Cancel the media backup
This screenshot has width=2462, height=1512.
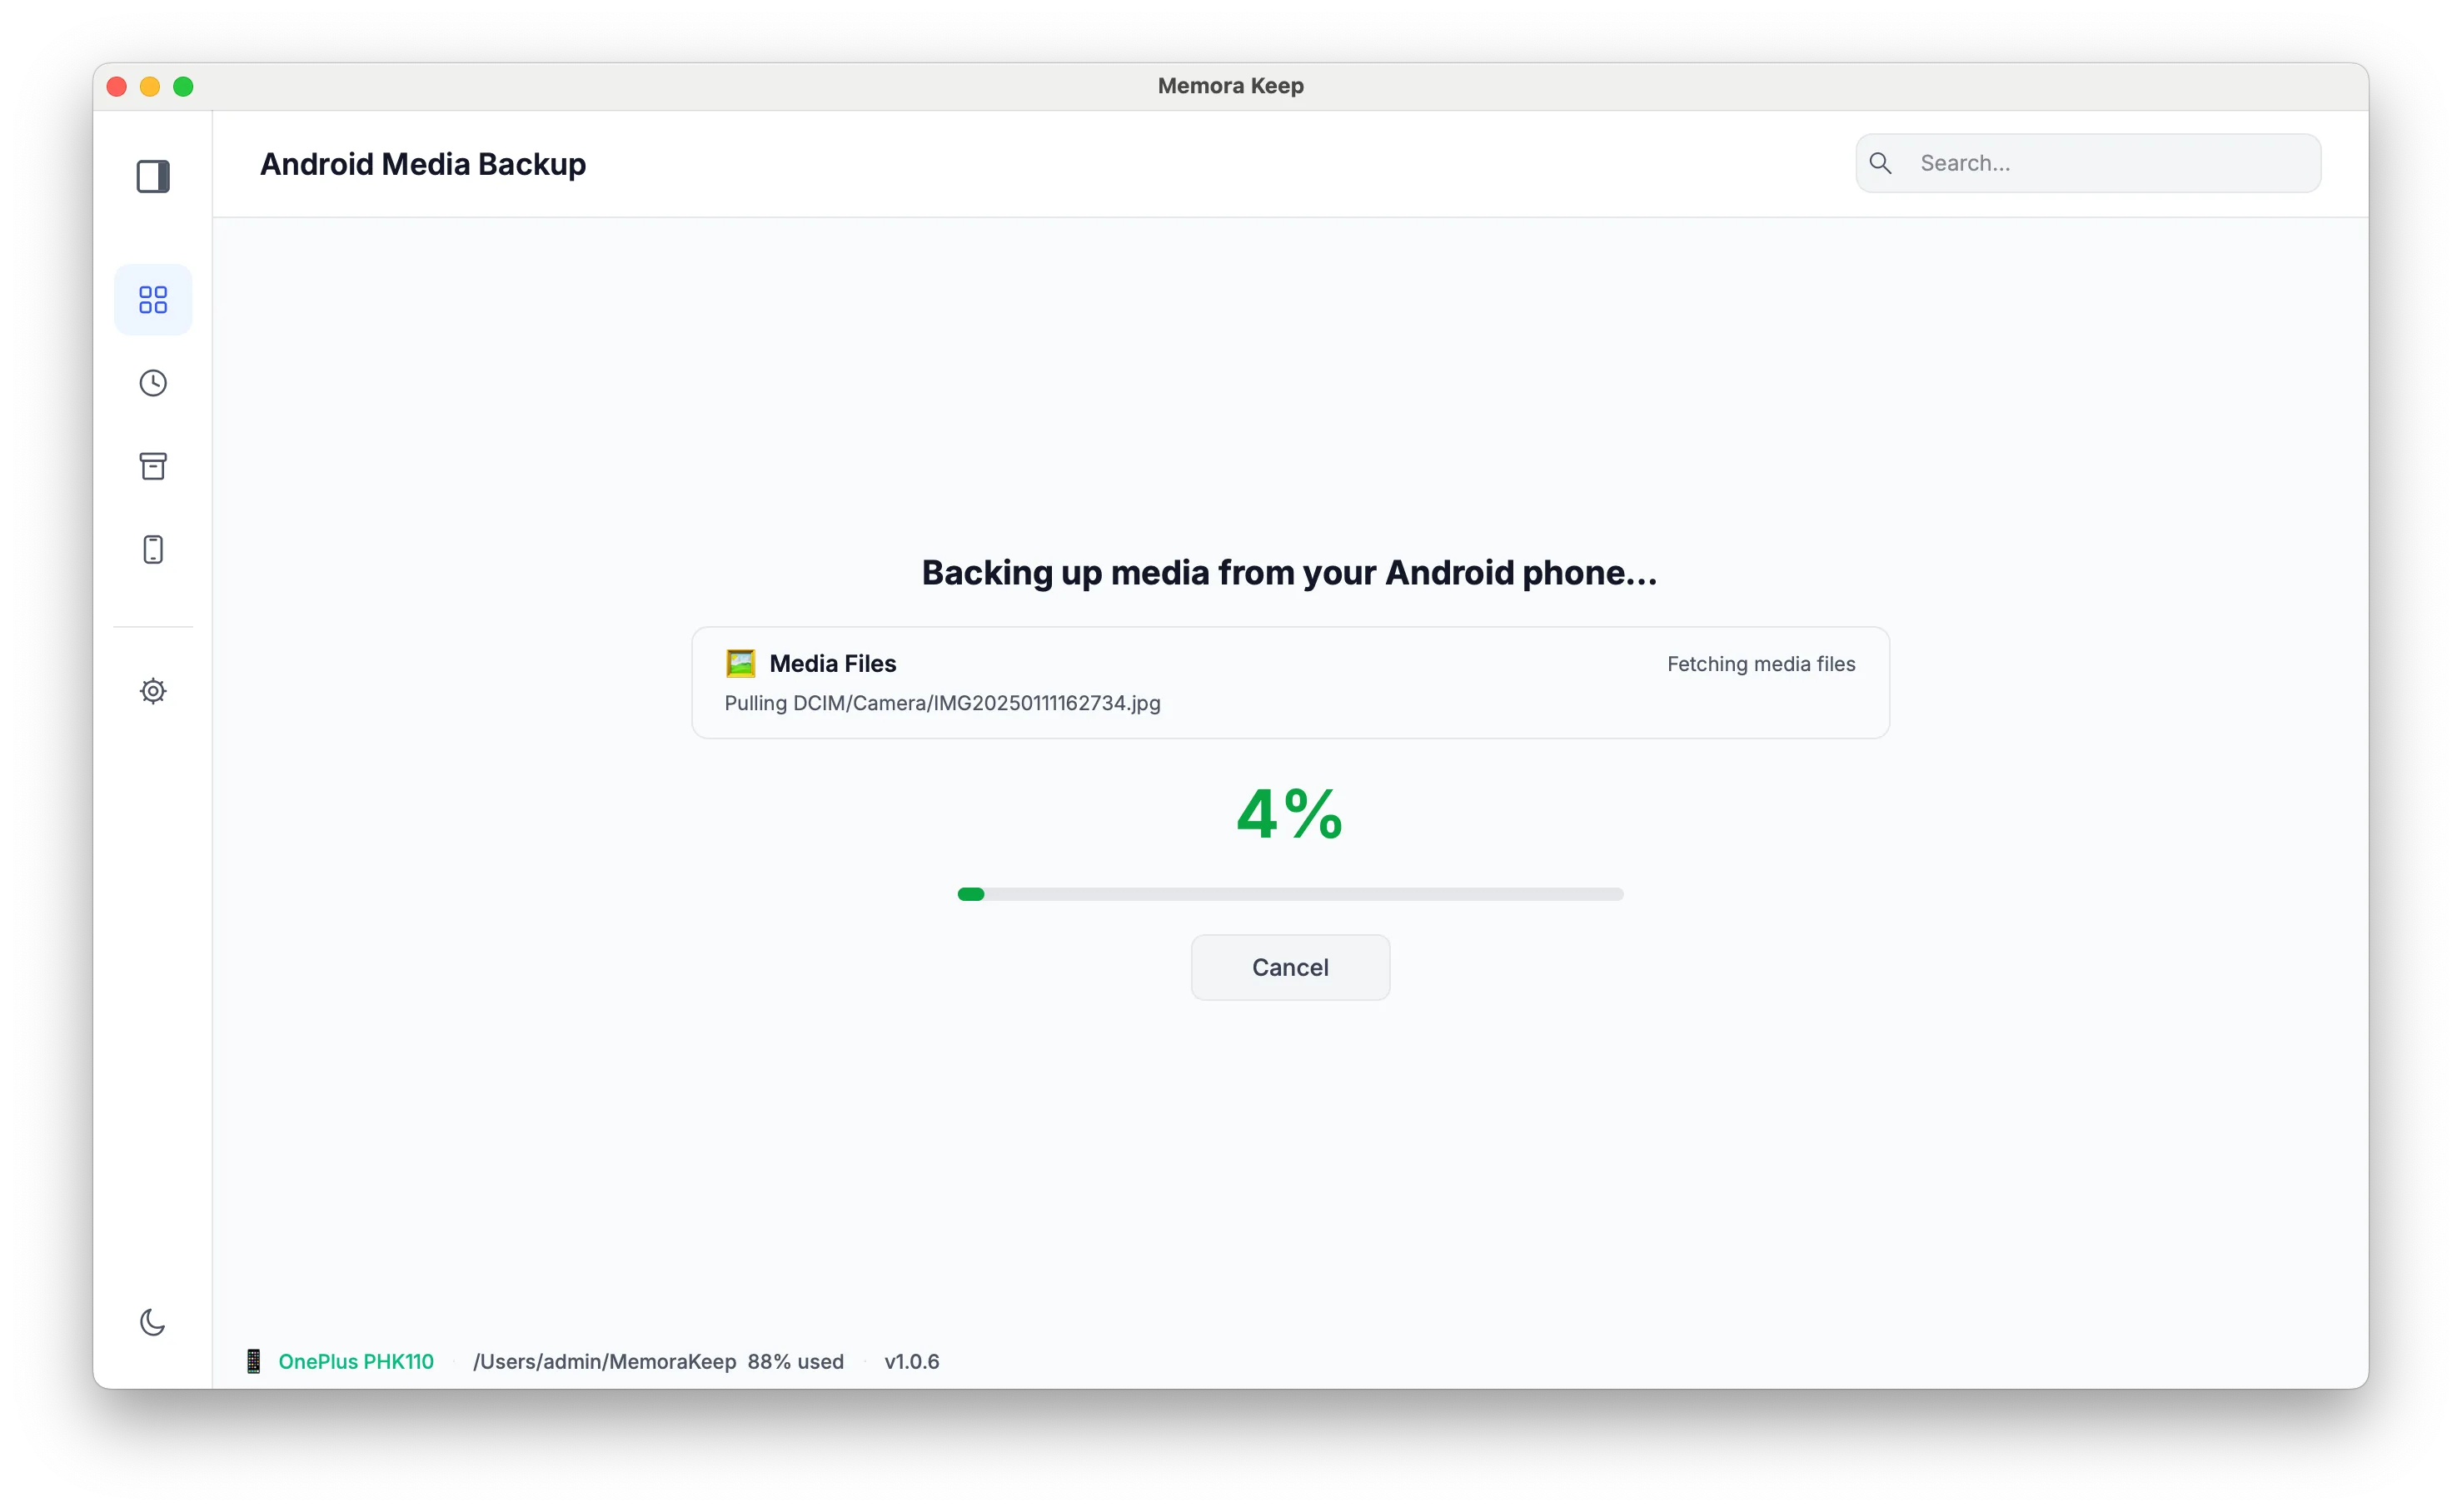pyautogui.click(x=1290, y=967)
